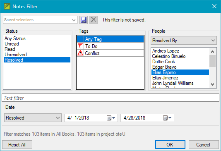Click the Notes Filter title bar app icon
This screenshot has height=151, width=221.
click(x=7, y=7)
